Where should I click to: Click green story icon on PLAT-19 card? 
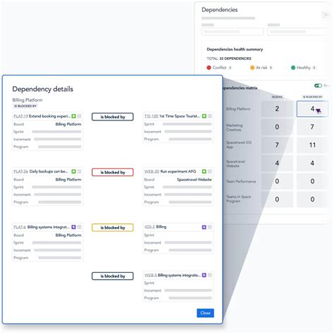click(74, 116)
